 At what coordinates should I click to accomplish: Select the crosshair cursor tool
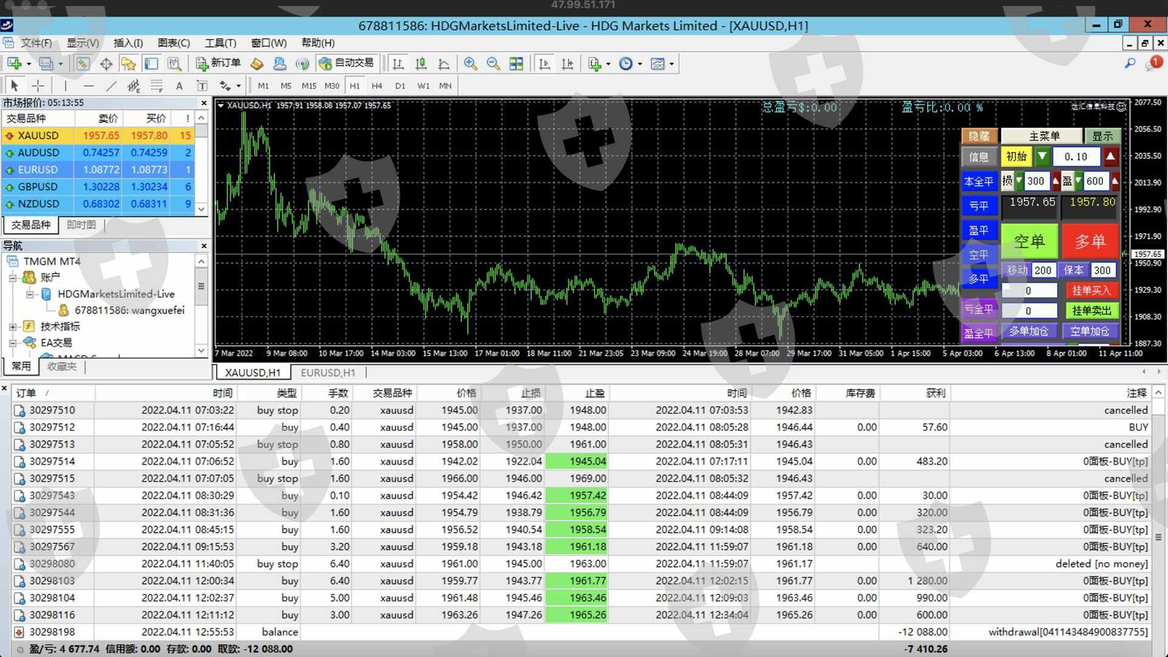[38, 86]
